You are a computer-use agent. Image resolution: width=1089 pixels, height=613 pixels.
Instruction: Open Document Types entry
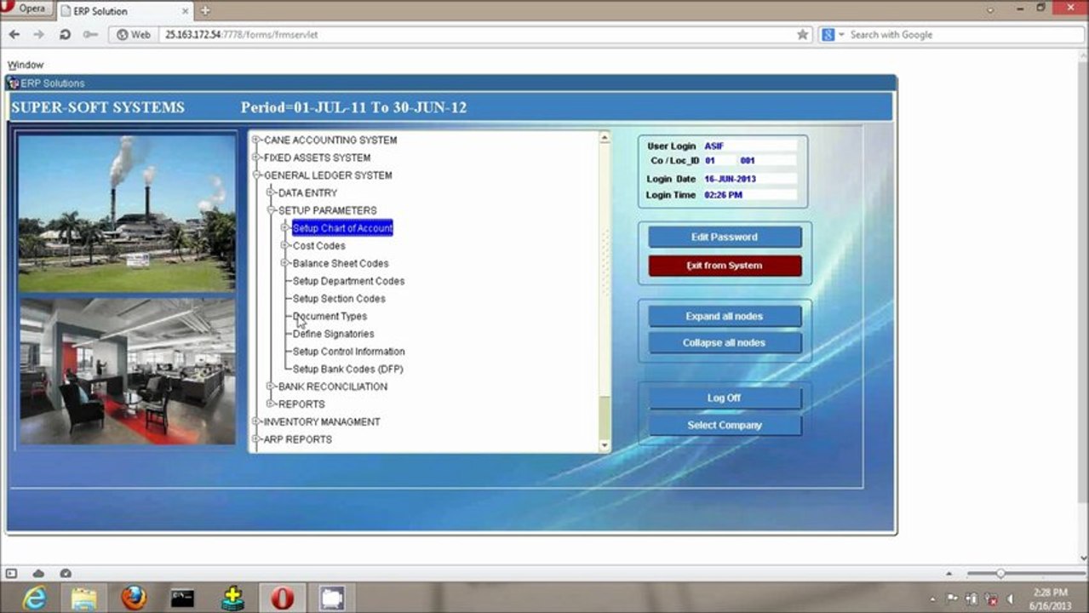pos(330,316)
